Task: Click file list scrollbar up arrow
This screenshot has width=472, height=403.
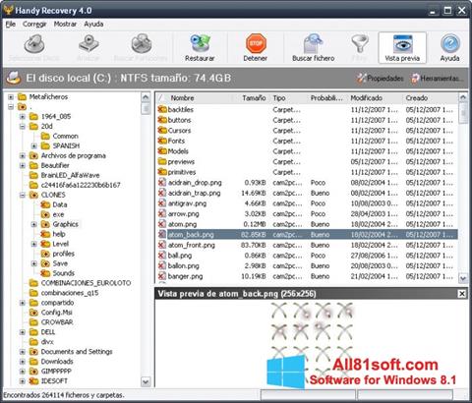Action: pos(463,97)
